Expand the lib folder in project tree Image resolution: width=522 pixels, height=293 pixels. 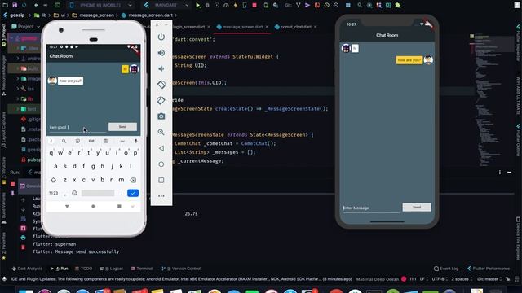18,98
